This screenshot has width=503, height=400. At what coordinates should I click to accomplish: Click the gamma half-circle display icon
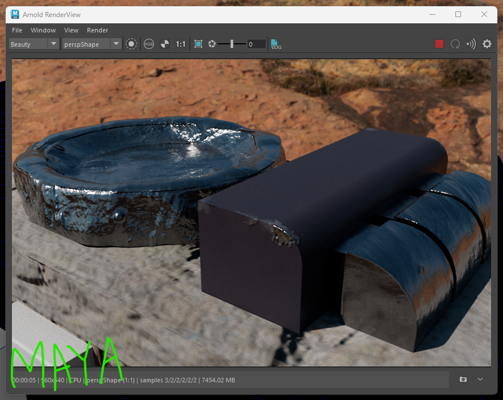[x=164, y=44]
